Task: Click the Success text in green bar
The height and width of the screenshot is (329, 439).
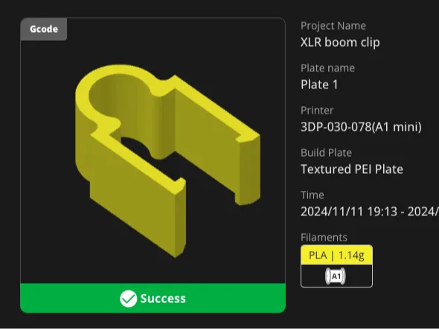Action: [x=163, y=299]
